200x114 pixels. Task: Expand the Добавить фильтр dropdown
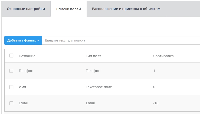coord(23,40)
